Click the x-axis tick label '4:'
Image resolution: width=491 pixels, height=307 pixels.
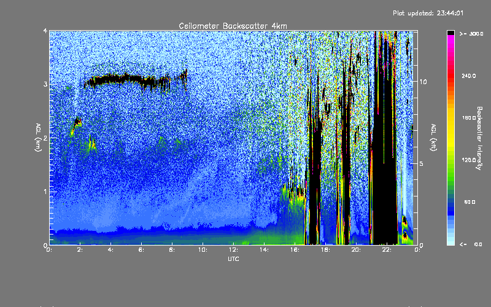tap(111, 250)
